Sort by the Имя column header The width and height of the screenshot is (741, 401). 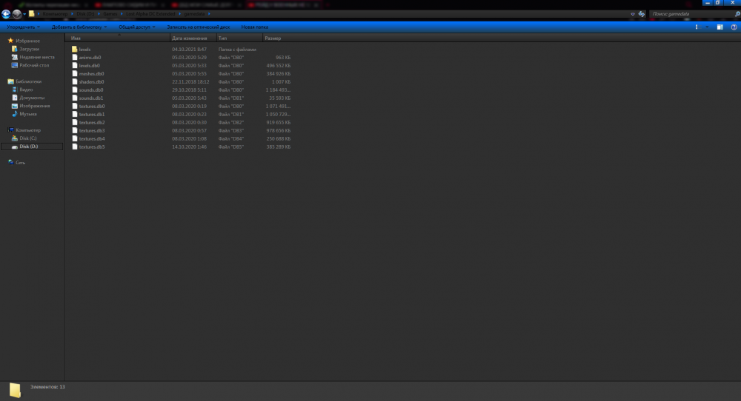pos(117,38)
